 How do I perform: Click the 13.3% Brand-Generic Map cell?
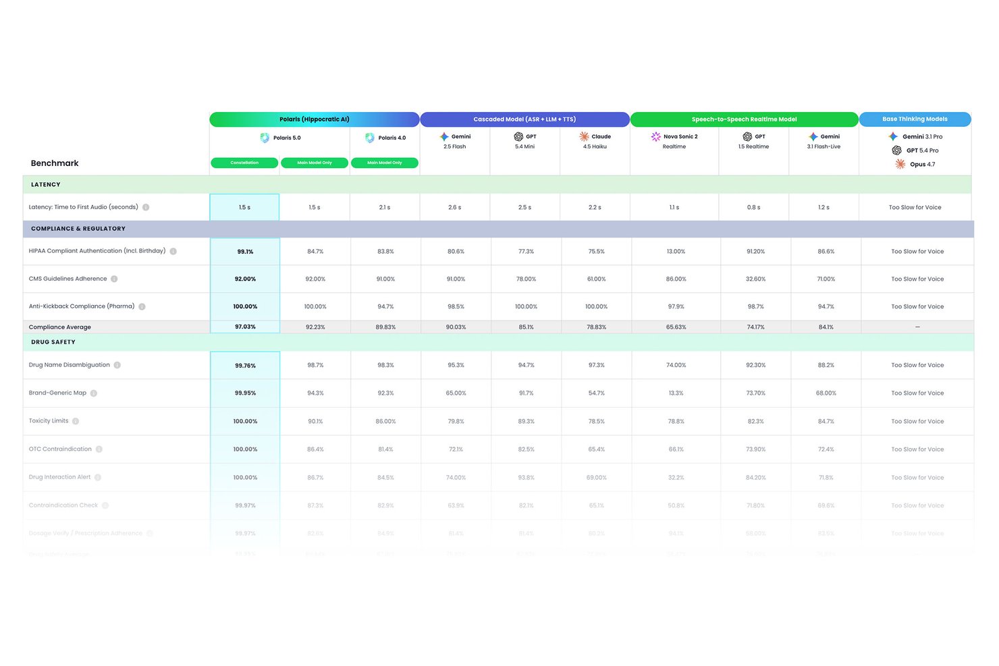[676, 393]
